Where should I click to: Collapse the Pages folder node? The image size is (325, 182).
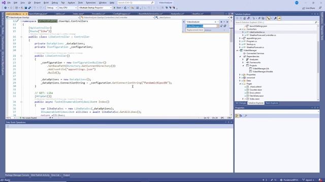[x=240, y=84]
